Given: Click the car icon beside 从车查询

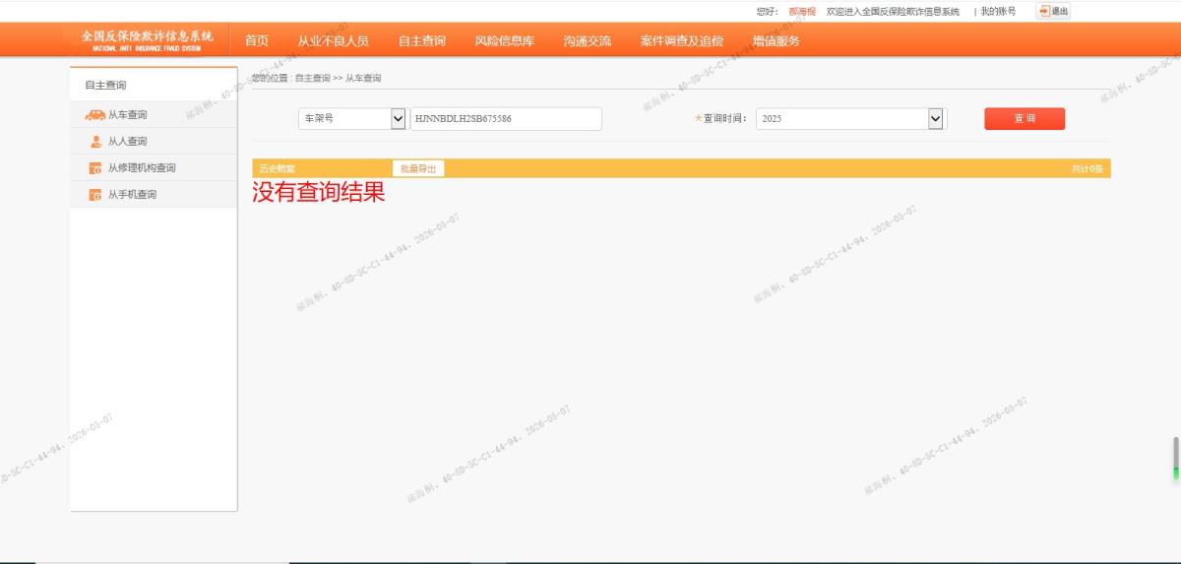Looking at the screenshot, I should tap(95, 115).
